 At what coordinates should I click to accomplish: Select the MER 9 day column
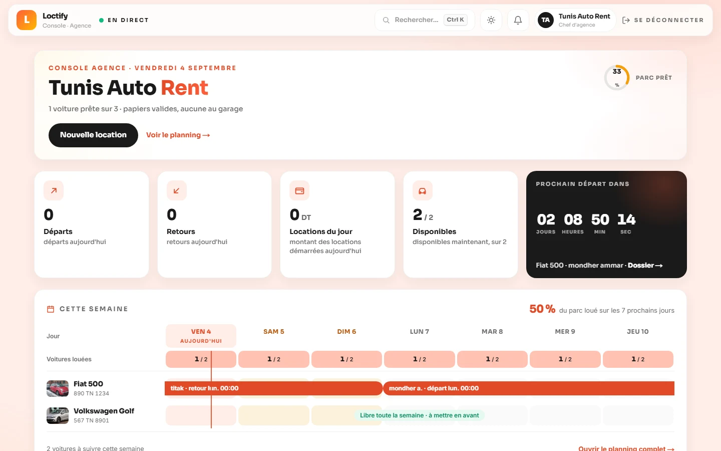565,332
